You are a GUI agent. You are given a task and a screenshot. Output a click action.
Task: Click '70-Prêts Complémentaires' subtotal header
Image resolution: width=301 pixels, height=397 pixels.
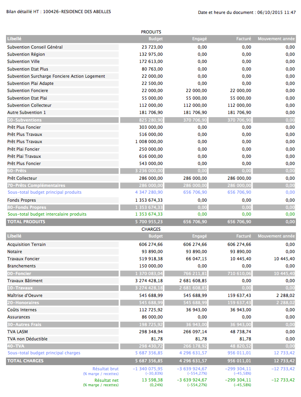point(36,185)
